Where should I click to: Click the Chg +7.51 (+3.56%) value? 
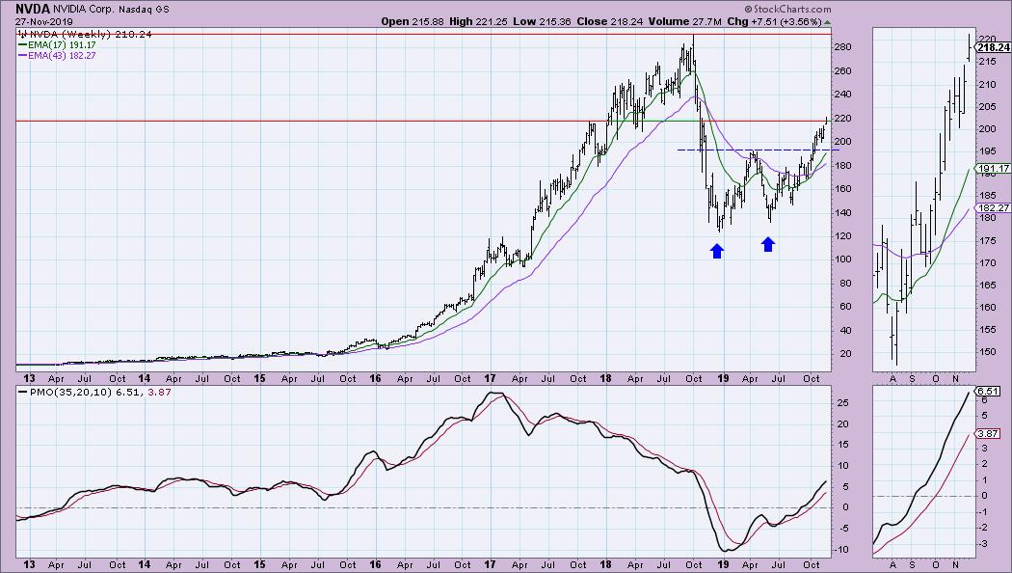(x=775, y=21)
